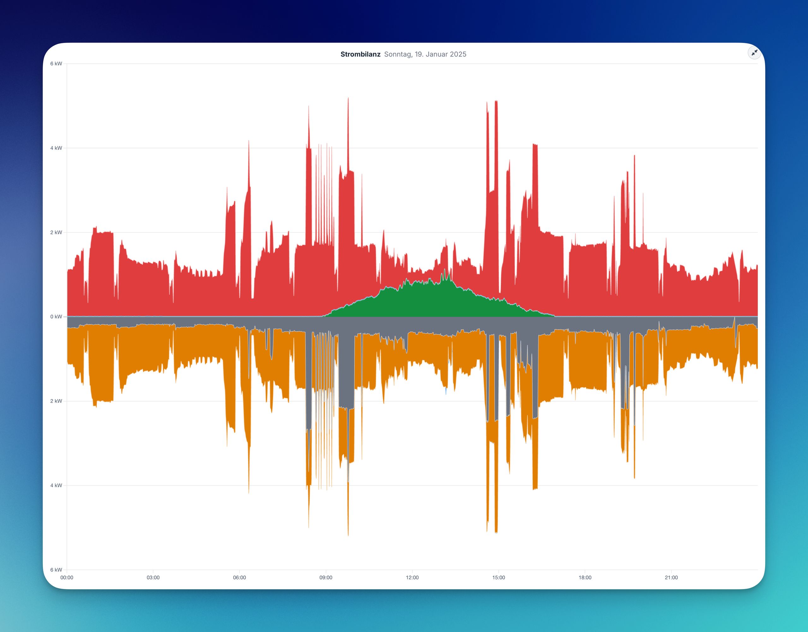This screenshot has height=632, width=808.
Task: Click the 4 kW label in the upper half
Action: [x=56, y=148]
